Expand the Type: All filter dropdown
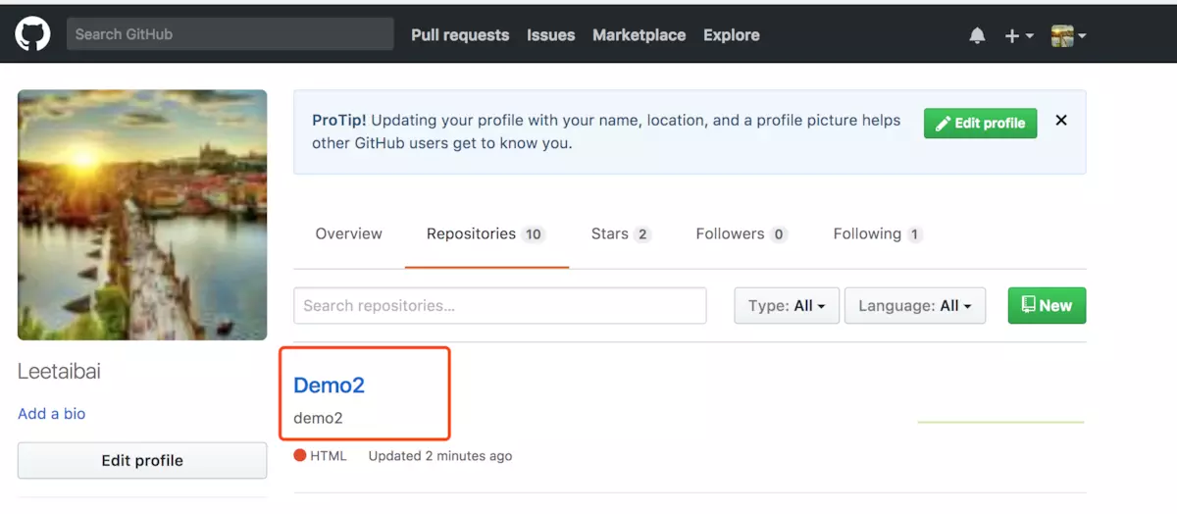 click(787, 305)
